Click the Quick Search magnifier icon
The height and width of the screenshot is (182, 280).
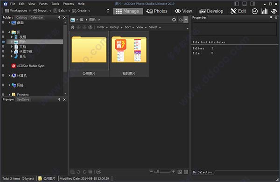(181, 20)
